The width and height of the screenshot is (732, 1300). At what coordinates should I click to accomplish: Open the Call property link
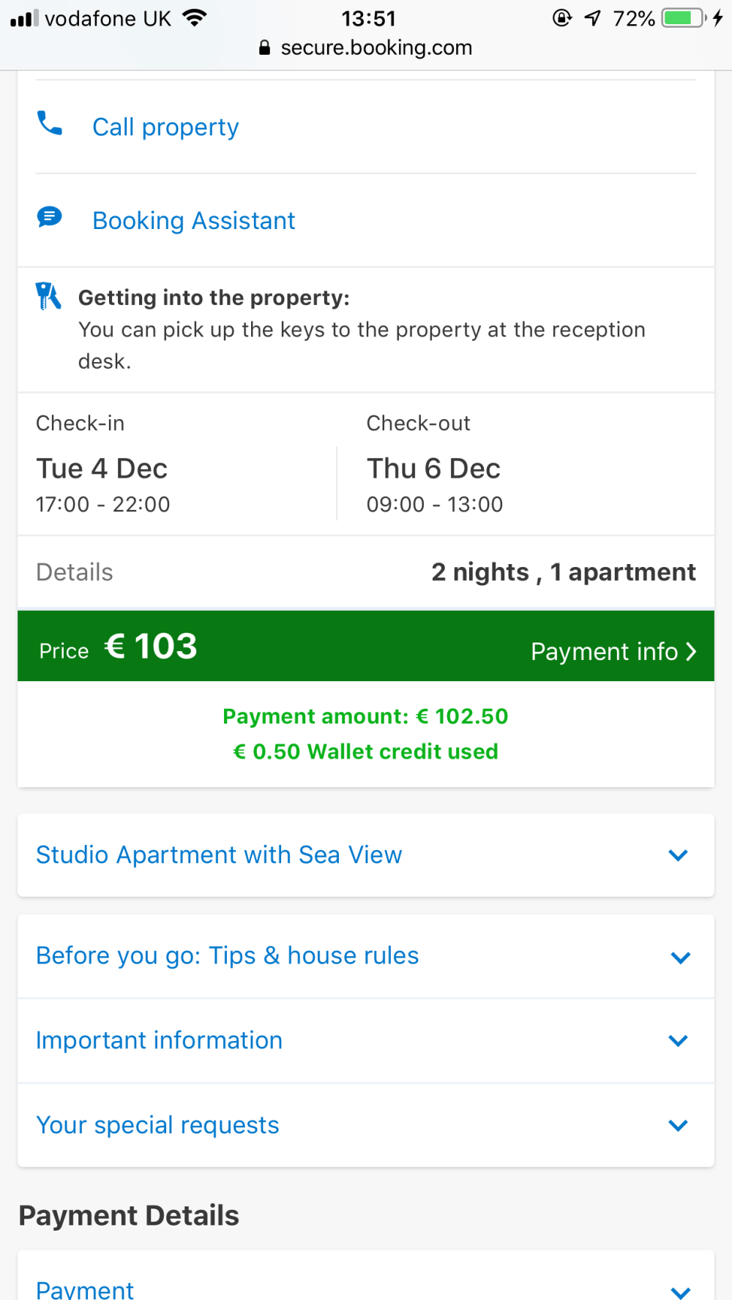(165, 127)
